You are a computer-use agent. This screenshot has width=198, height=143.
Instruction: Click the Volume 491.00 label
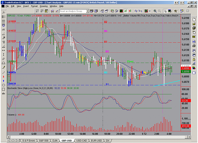16,115
